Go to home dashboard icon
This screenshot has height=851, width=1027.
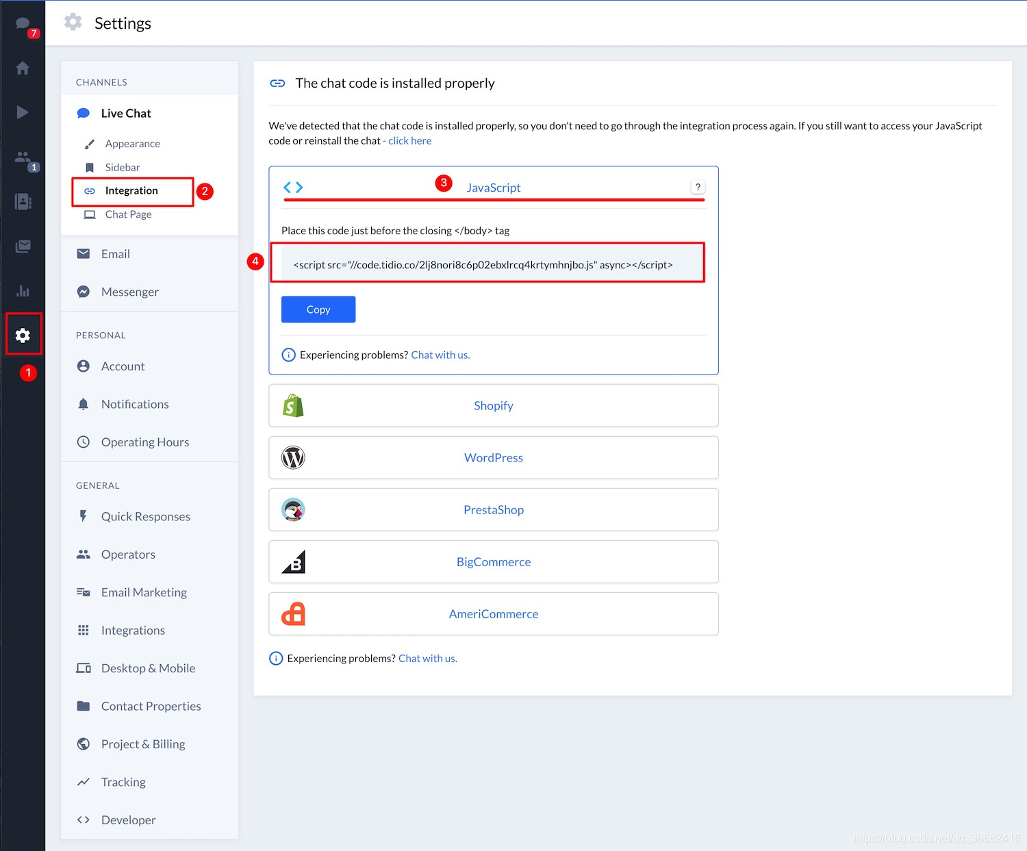[x=23, y=68]
